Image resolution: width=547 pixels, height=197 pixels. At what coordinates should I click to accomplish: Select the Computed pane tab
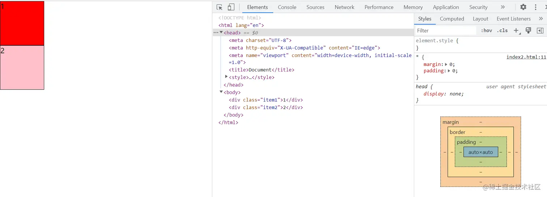[452, 19]
